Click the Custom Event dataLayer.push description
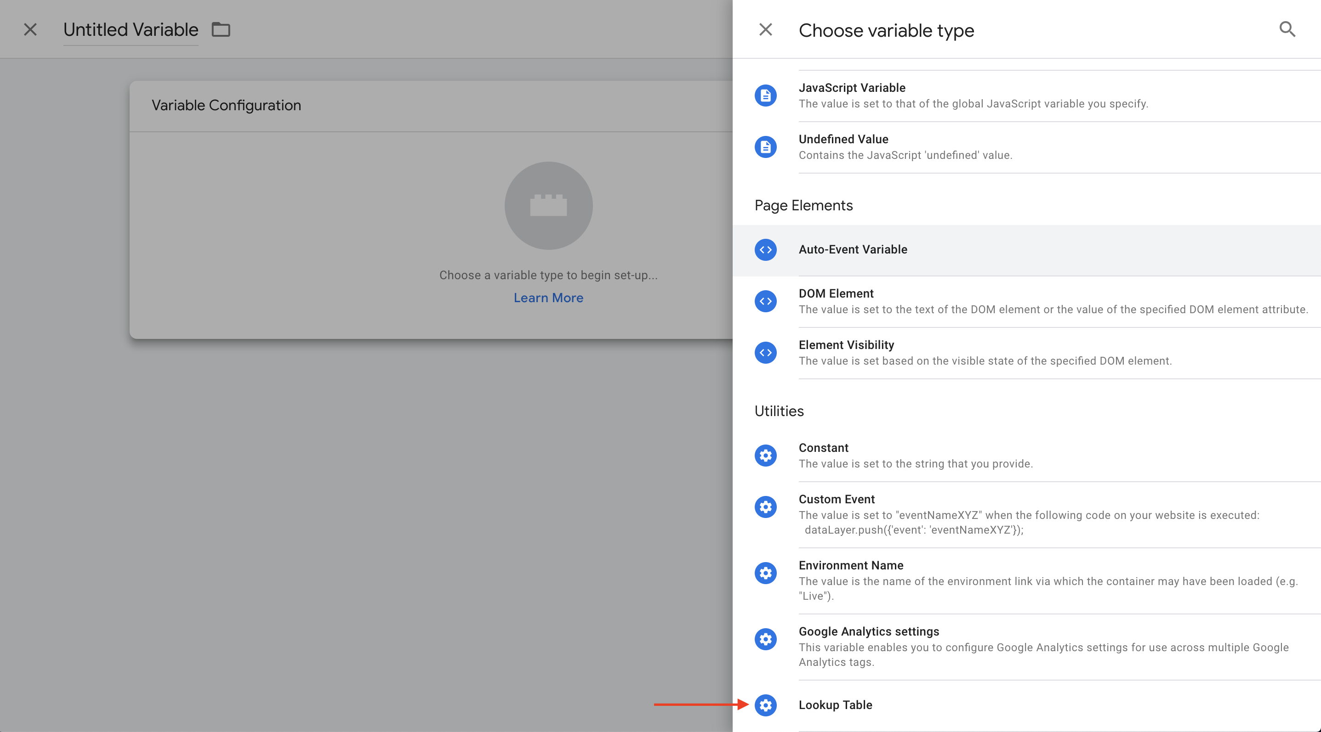Viewport: 1321px width, 732px height. coord(914,530)
